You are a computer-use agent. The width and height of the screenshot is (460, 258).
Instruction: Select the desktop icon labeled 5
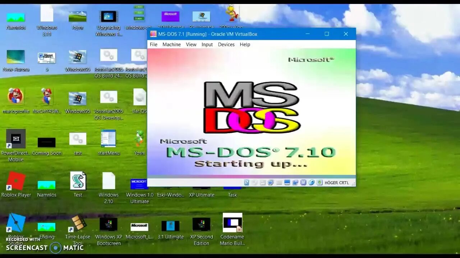47,62
